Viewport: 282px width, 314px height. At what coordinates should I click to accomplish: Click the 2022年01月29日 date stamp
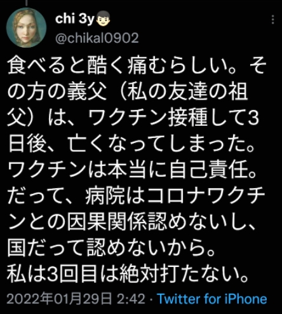[59, 299]
